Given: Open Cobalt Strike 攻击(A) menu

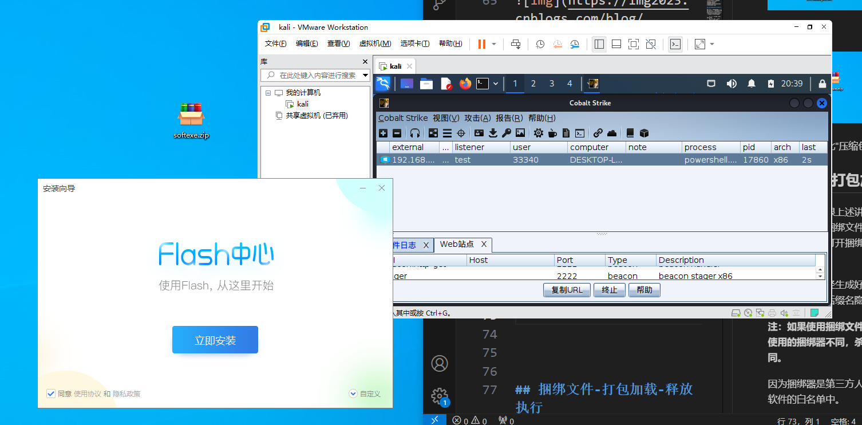Looking at the screenshot, I should 477,118.
